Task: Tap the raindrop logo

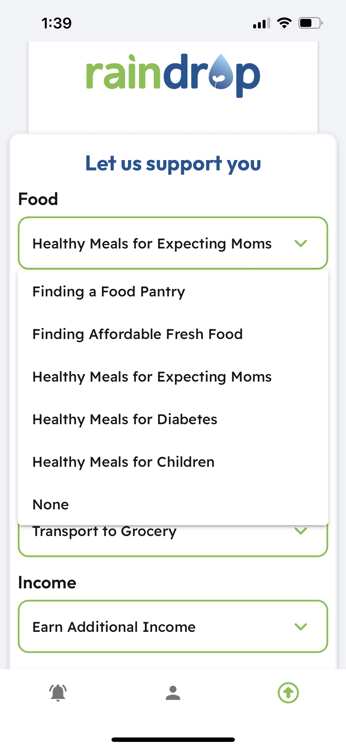Action: 173,75
